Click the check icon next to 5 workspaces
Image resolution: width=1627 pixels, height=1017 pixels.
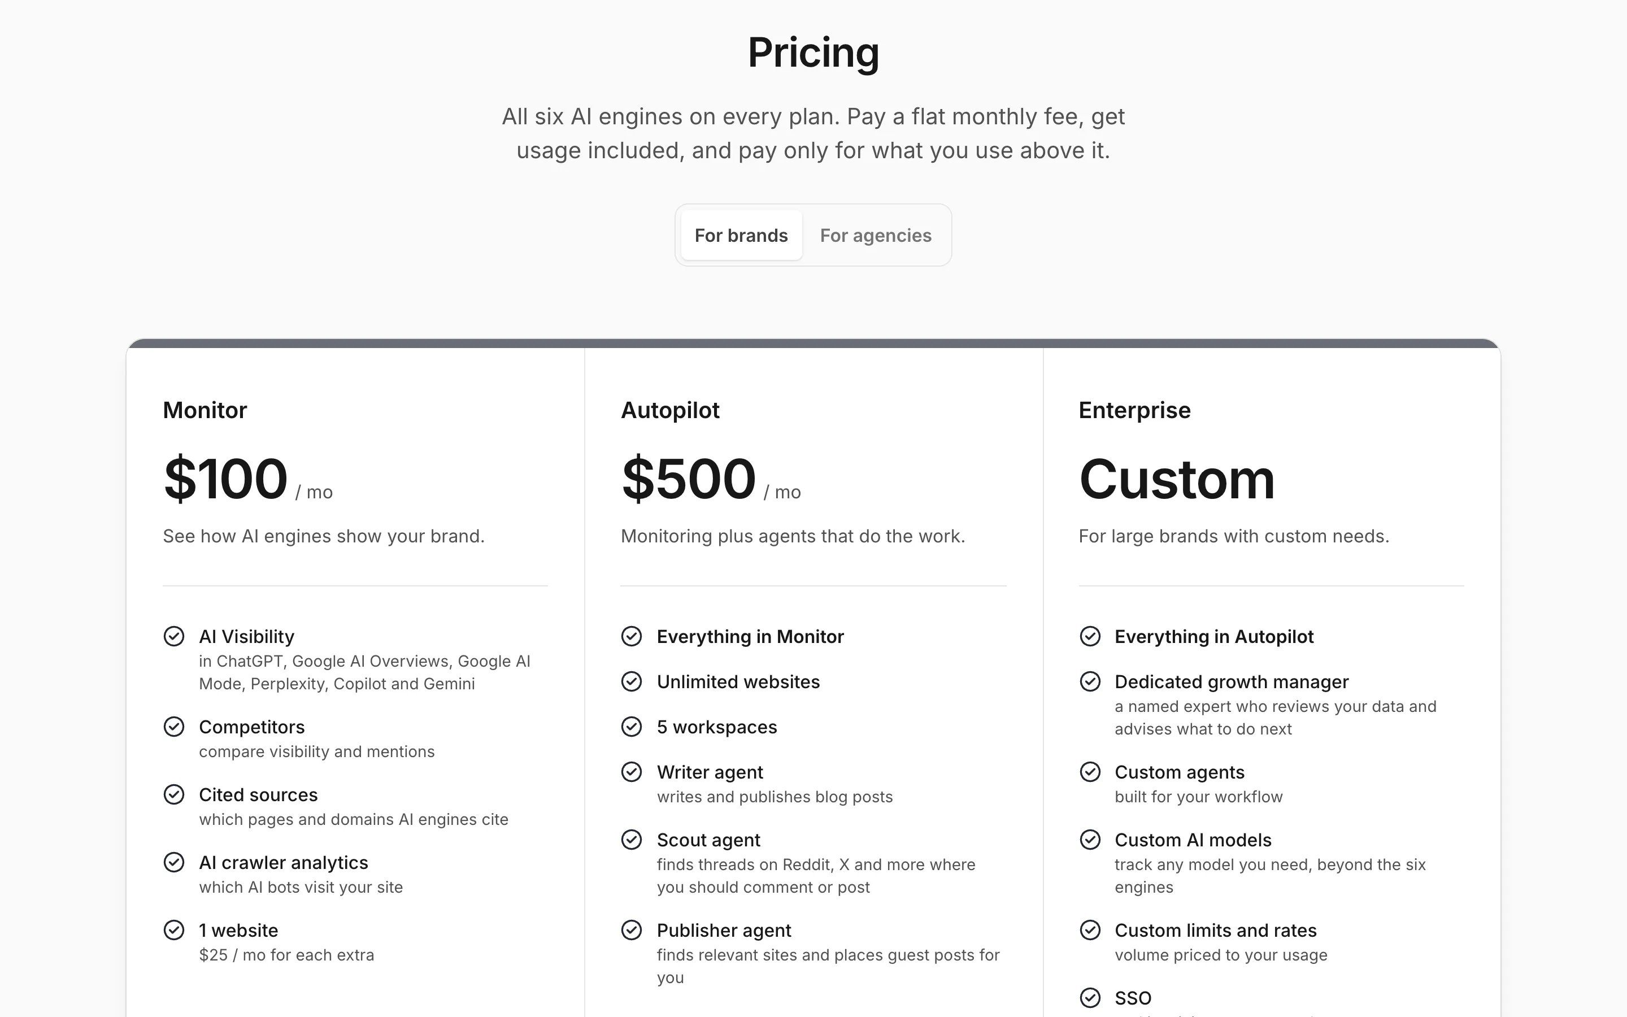[631, 727]
